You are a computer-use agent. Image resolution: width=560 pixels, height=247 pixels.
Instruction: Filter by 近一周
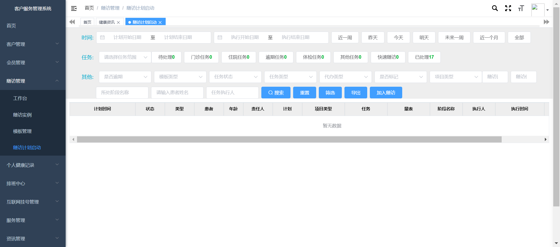point(345,37)
